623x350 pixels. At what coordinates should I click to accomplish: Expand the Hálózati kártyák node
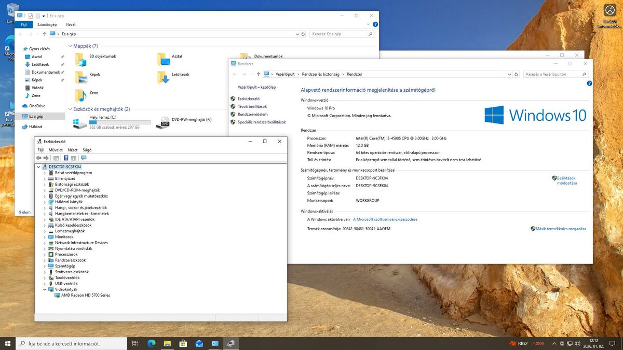click(45, 202)
